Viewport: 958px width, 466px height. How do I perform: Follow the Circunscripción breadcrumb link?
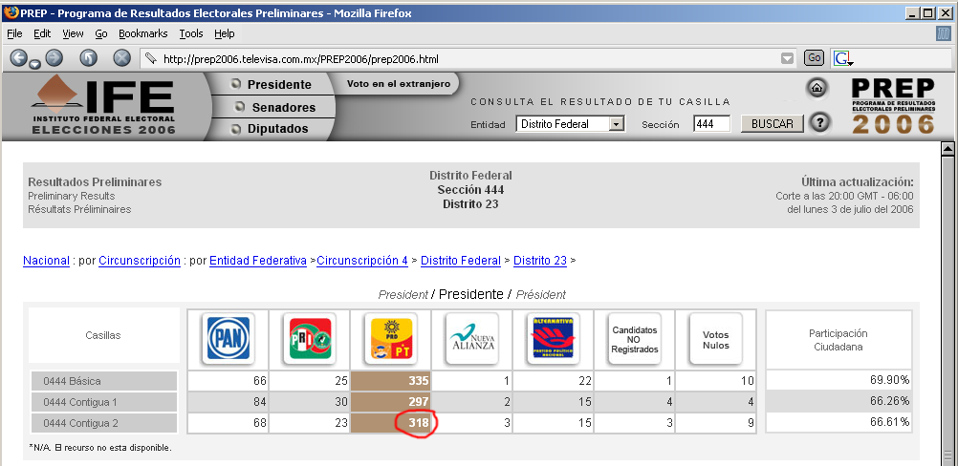click(140, 261)
